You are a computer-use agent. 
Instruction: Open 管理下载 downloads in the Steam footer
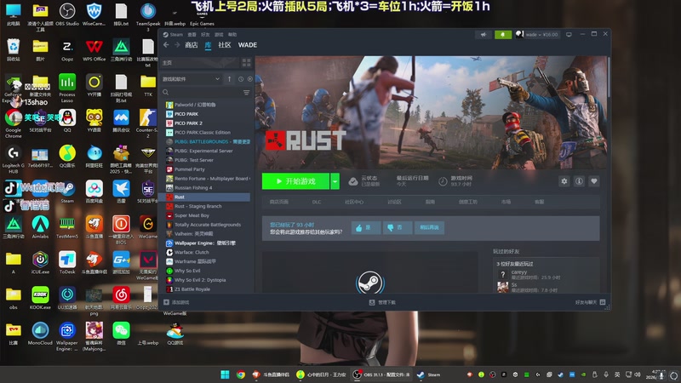[x=382, y=302]
